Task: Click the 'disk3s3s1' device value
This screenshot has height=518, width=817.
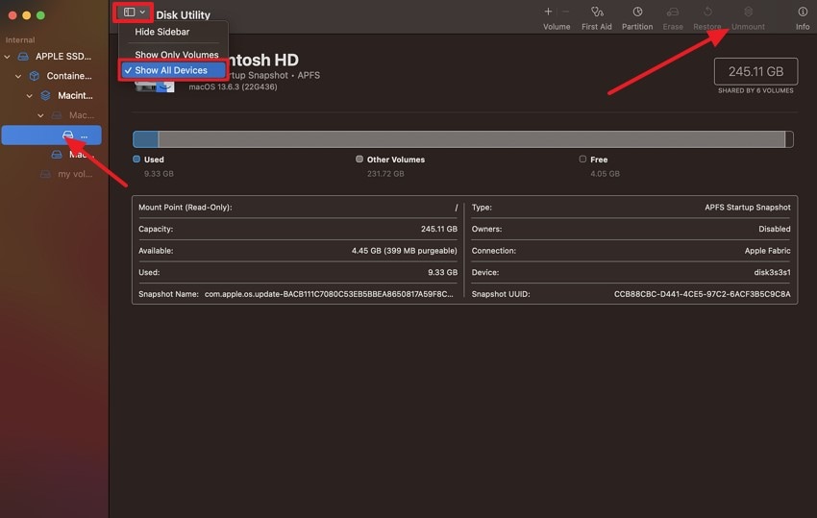Action: tap(772, 272)
